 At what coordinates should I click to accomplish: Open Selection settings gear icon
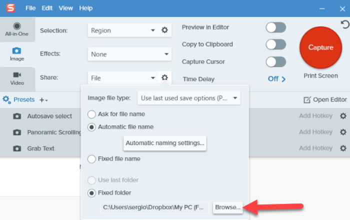[x=164, y=30]
